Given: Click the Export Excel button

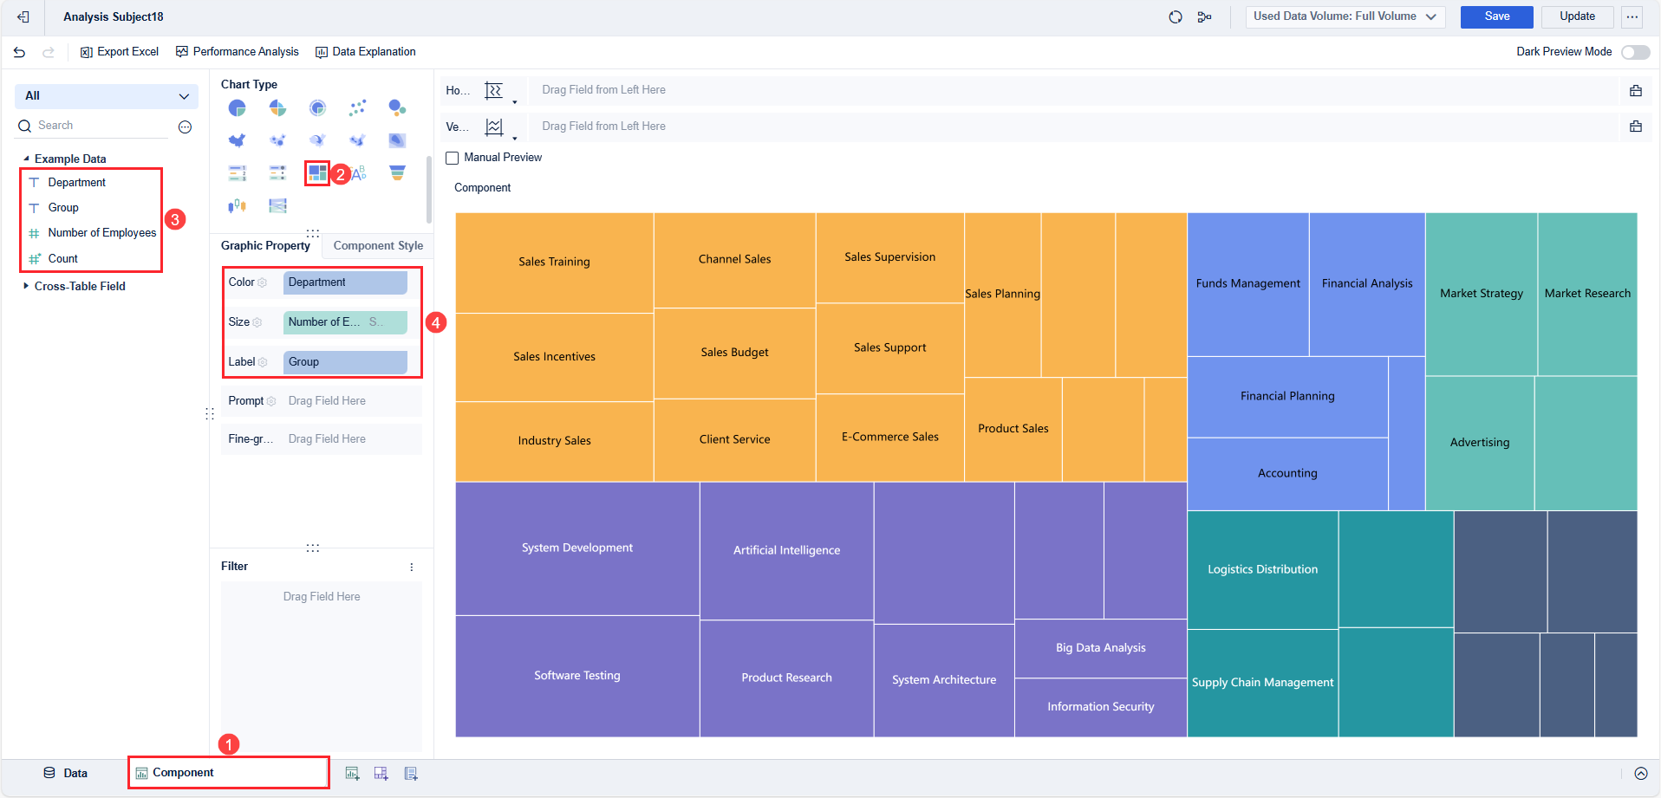Looking at the screenshot, I should 120,52.
